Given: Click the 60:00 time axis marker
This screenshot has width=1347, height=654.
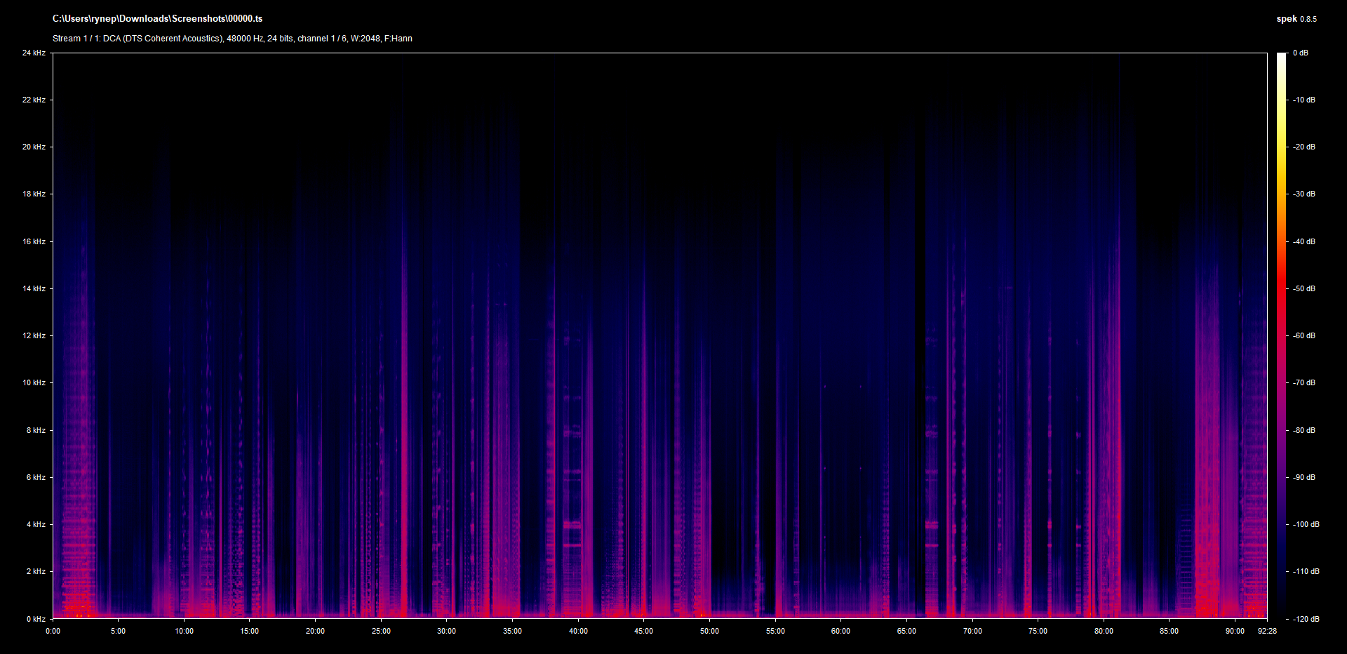Looking at the screenshot, I should (x=840, y=631).
